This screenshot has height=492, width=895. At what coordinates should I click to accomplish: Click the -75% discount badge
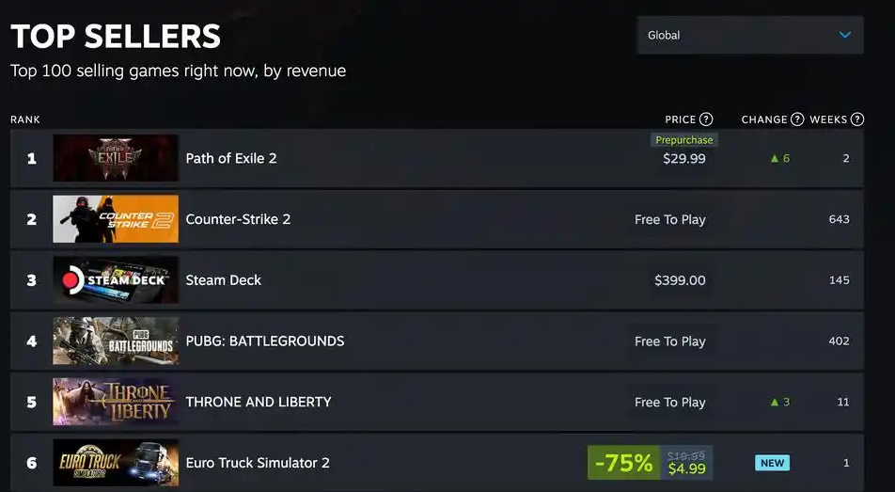coord(623,463)
